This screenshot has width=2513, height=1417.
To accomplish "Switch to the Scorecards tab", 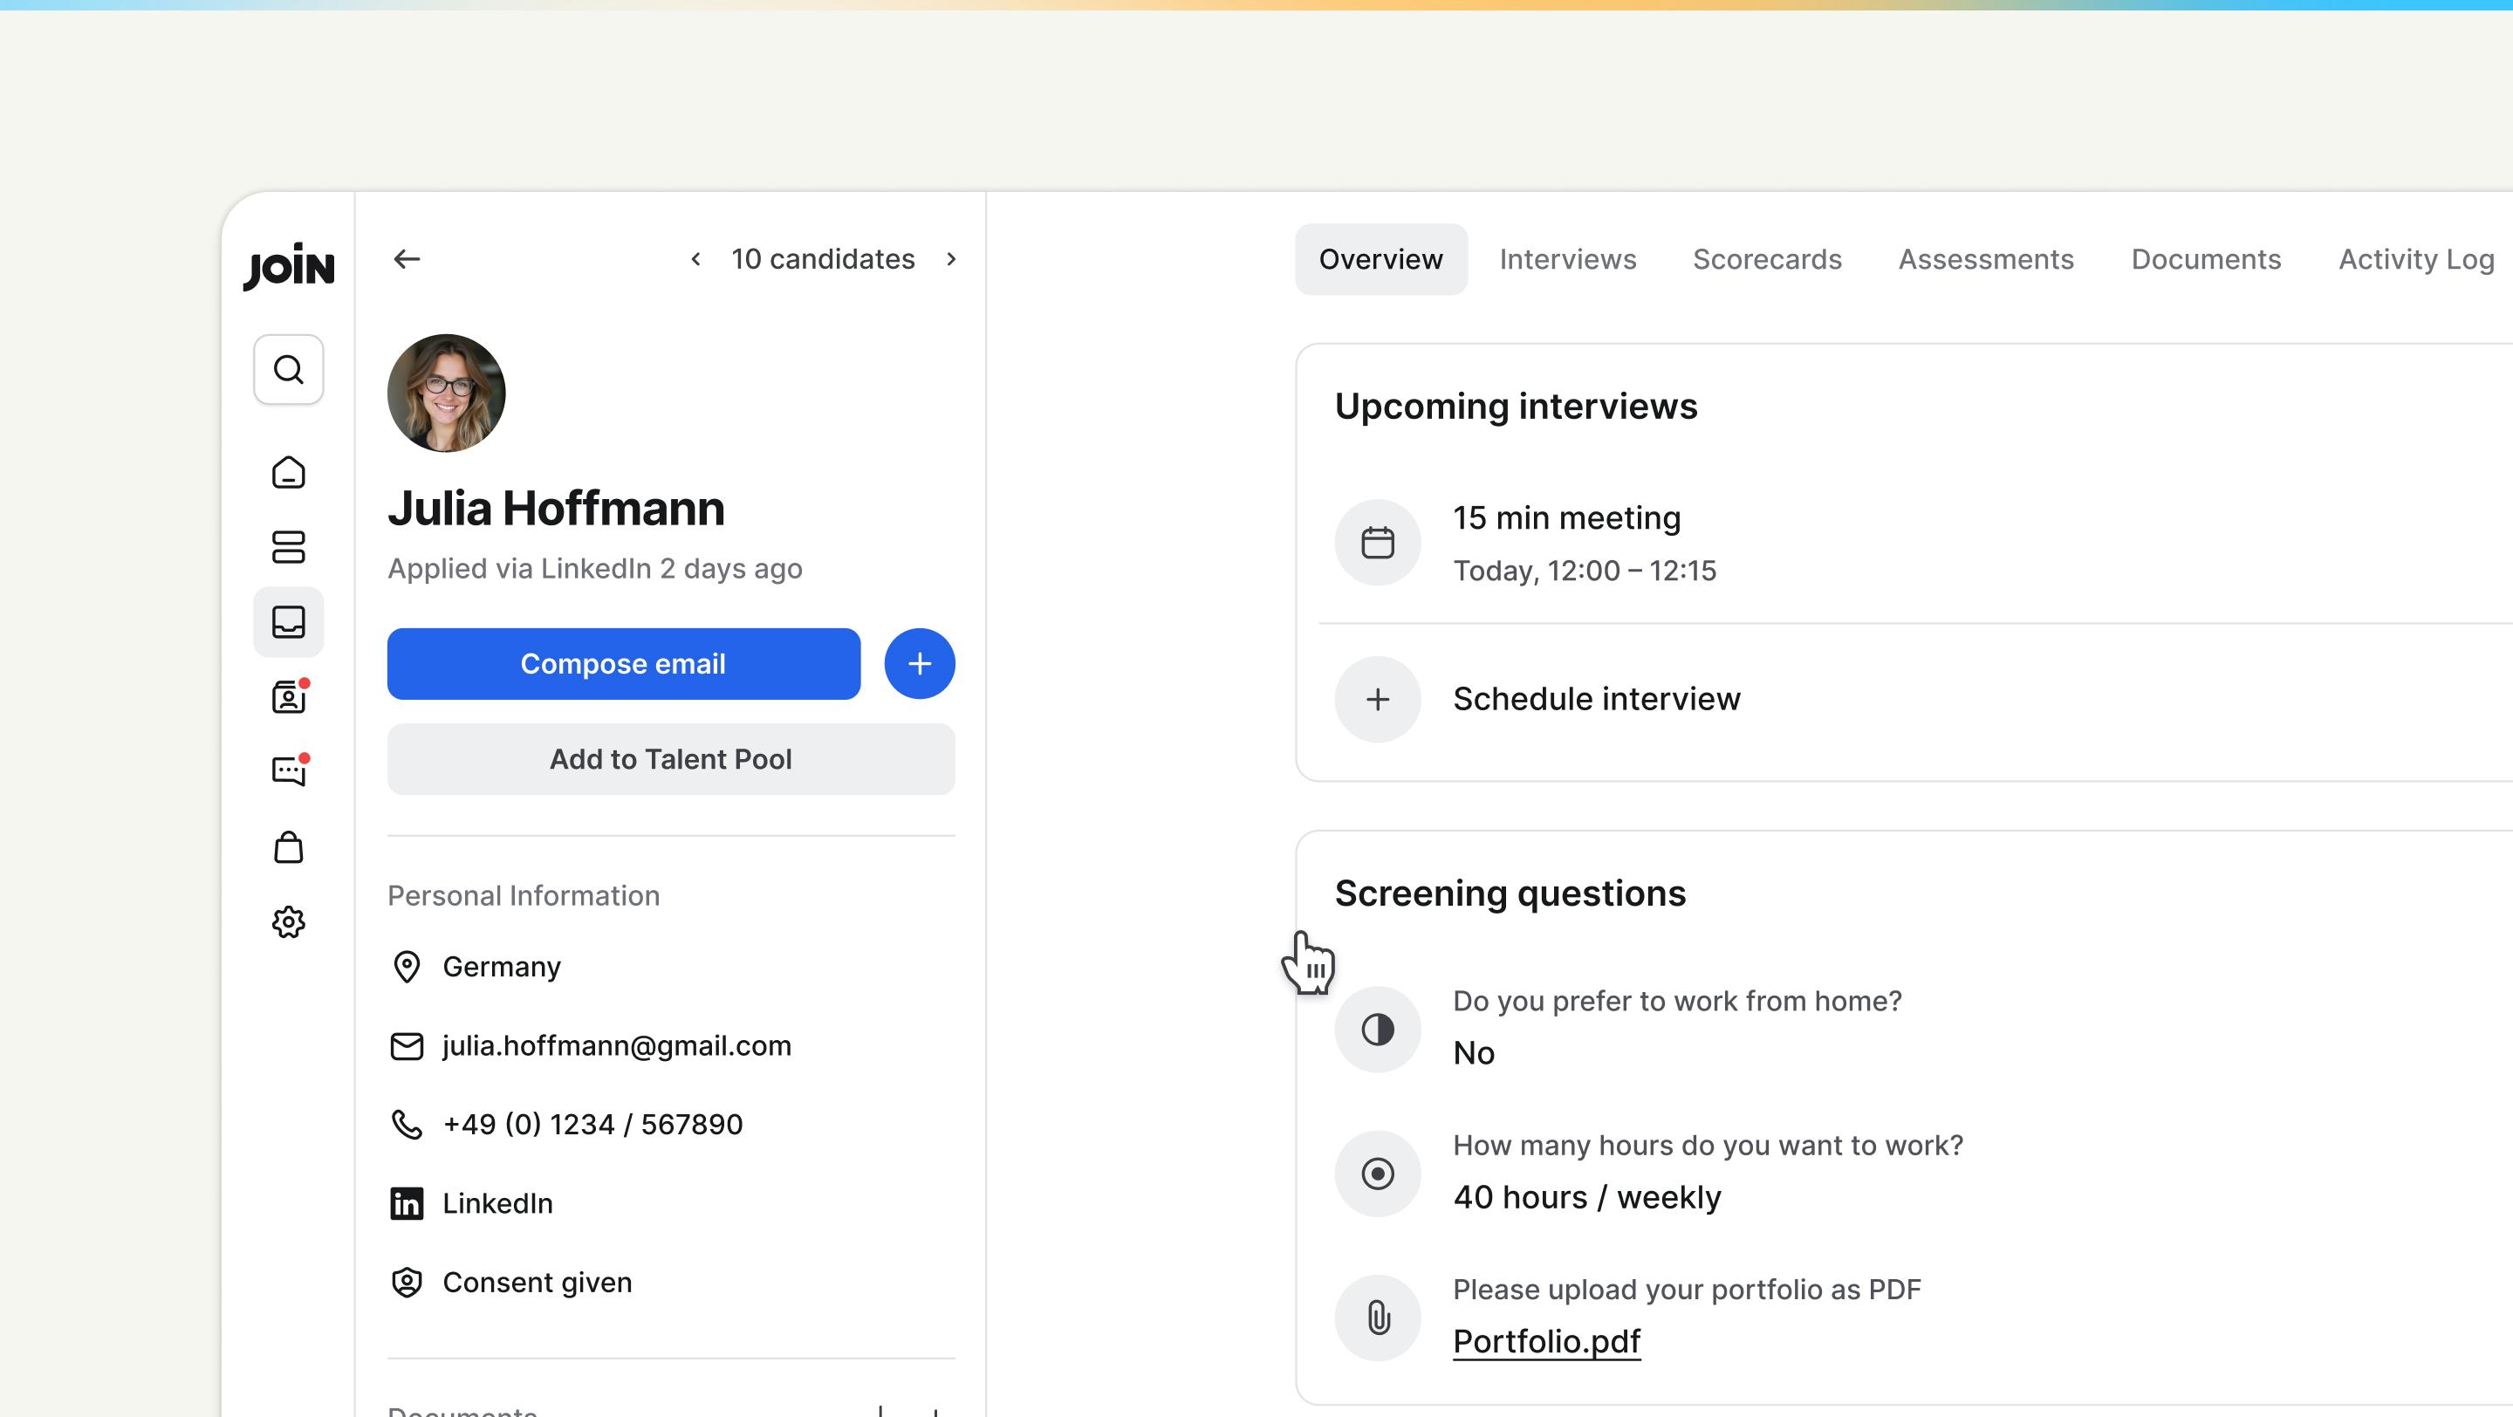I will [1767, 258].
